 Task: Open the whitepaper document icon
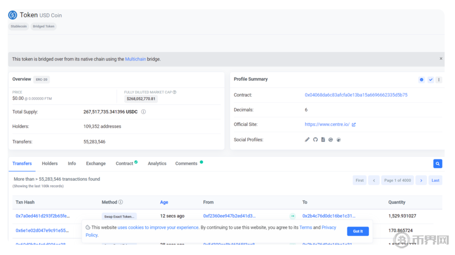(323, 140)
